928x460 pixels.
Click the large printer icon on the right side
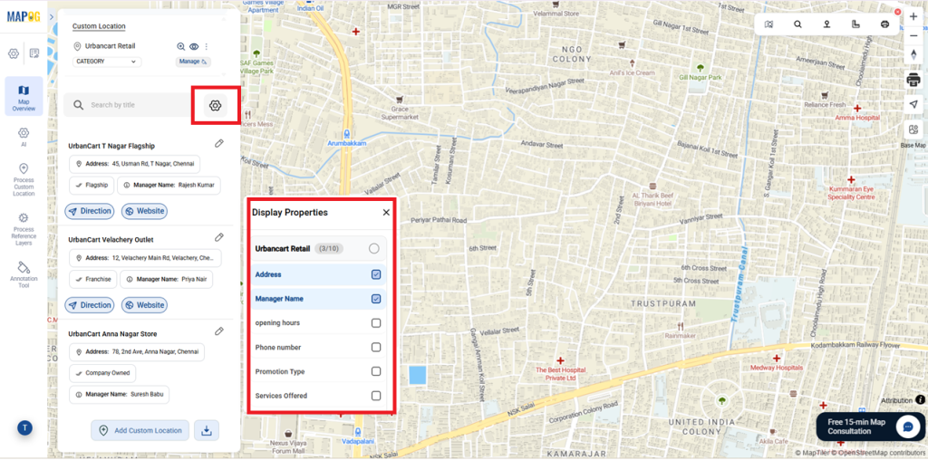tap(913, 79)
